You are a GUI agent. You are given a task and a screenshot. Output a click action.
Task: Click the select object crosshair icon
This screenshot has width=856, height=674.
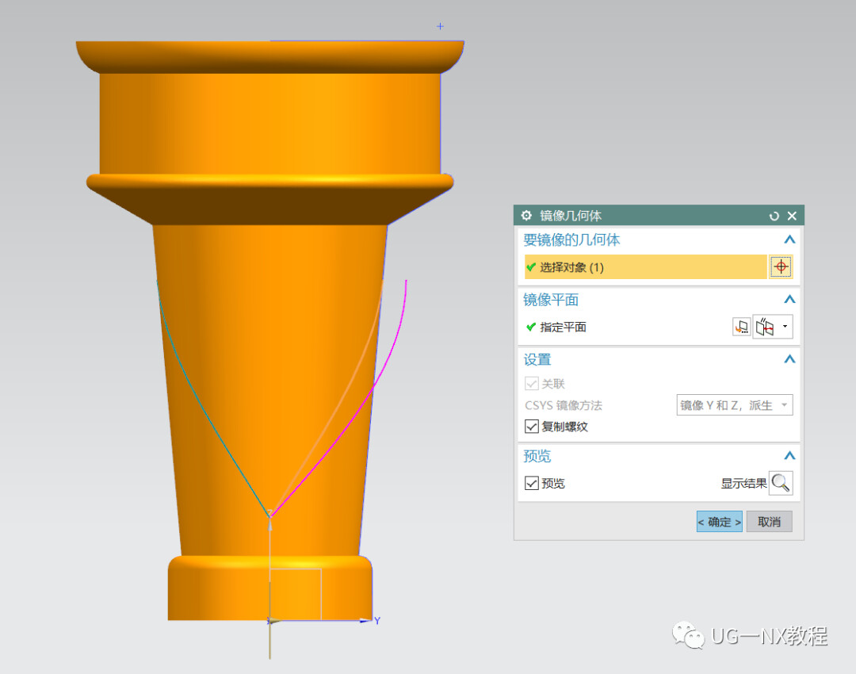click(781, 267)
